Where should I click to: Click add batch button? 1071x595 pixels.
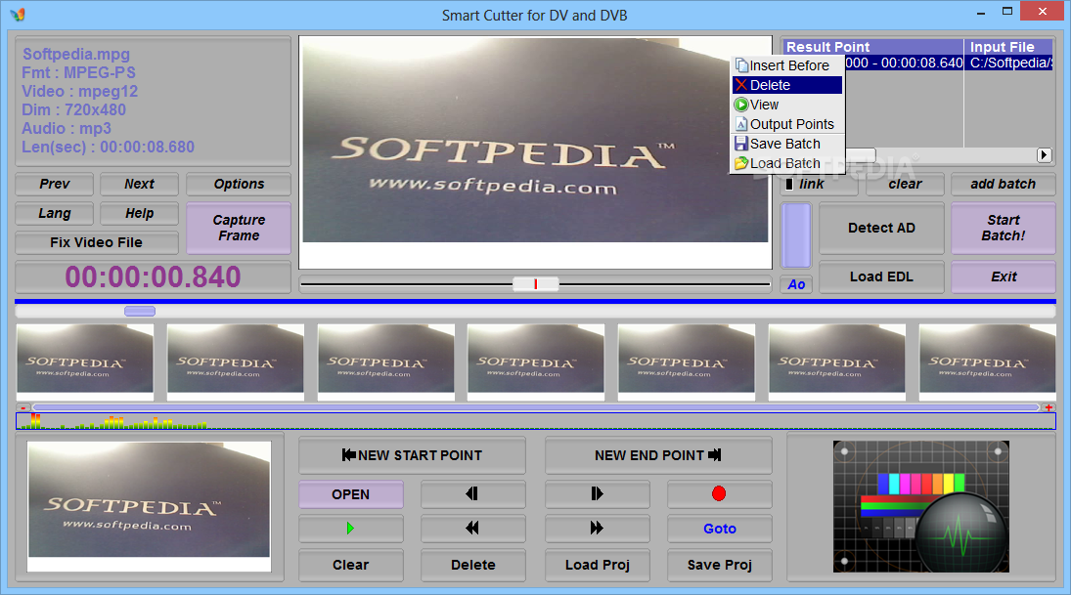point(1004,185)
